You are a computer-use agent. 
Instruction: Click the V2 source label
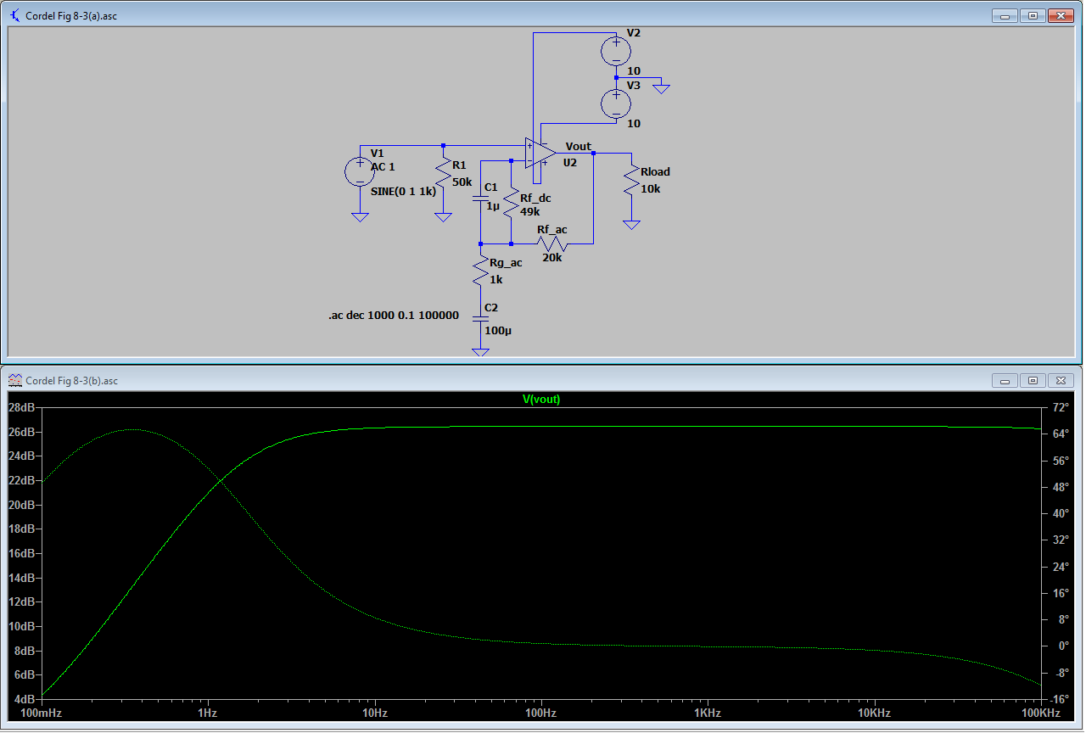[x=634, y=32]
